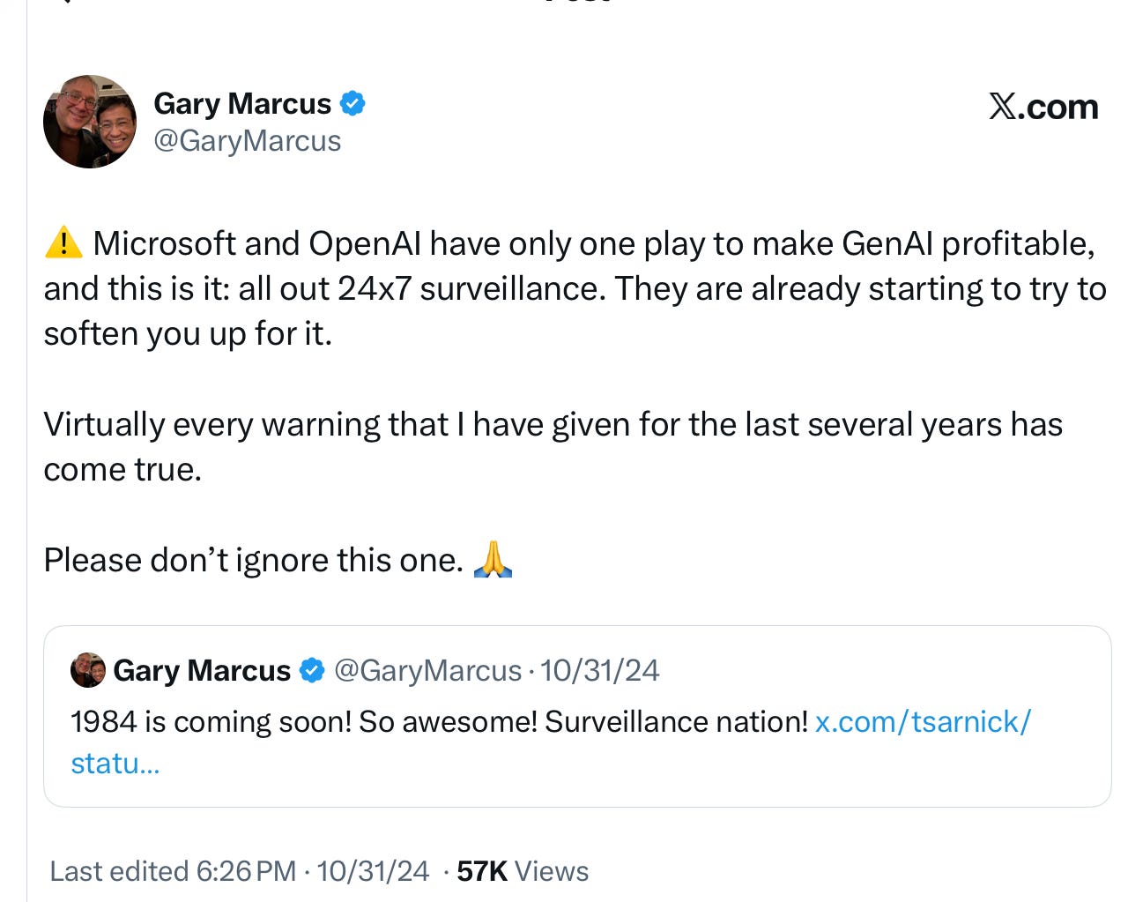Click the X.com logo
The height and width of the screenshot is (902, 1128).
tap(1043, 107)
